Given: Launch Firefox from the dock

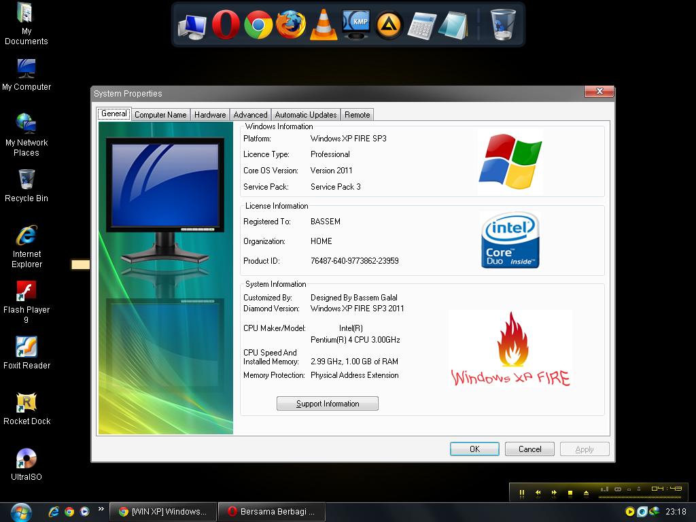Looking at the screenshot, I should point(290,25).
